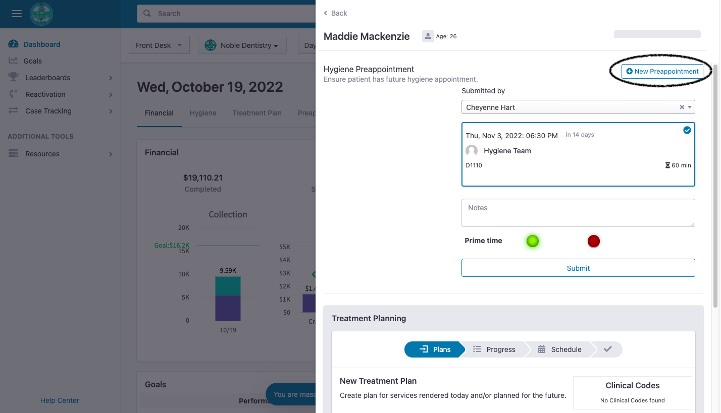Viewport: 721px width, 413px height.
Task: Switch to the Hygiene tab
Action: click(203, 113)
